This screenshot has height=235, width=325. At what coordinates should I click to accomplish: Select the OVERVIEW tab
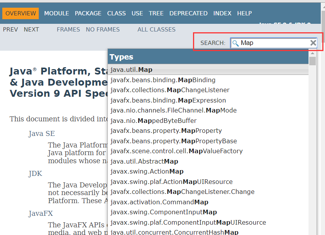tap(20, 13)
